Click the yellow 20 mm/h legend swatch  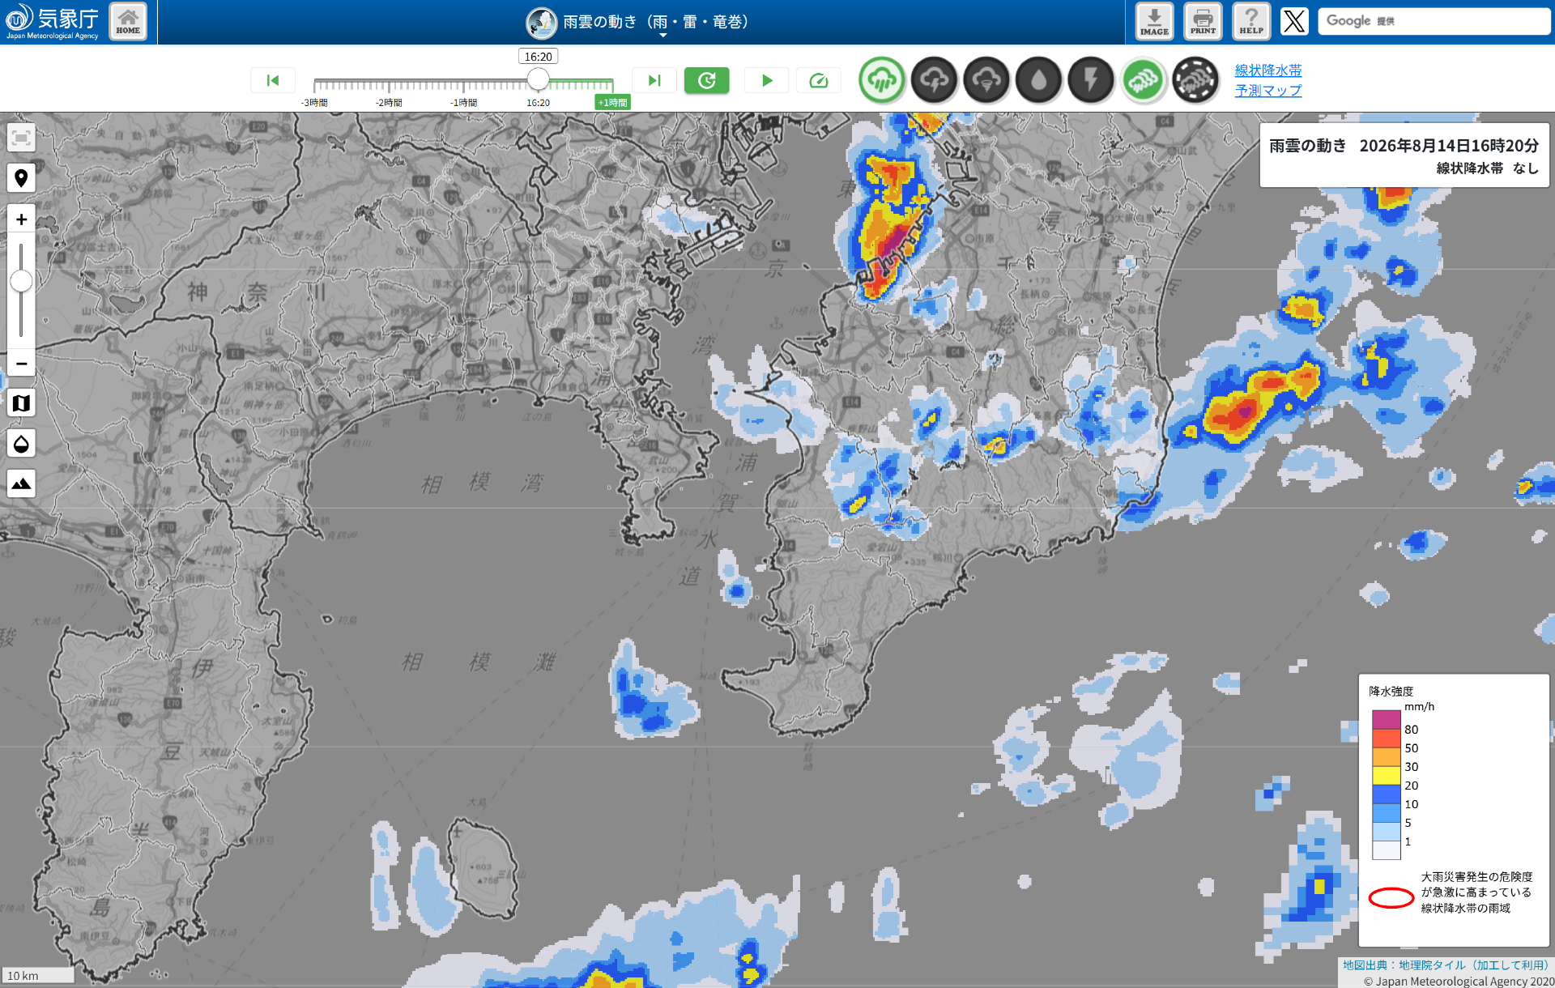[1387, 776]
